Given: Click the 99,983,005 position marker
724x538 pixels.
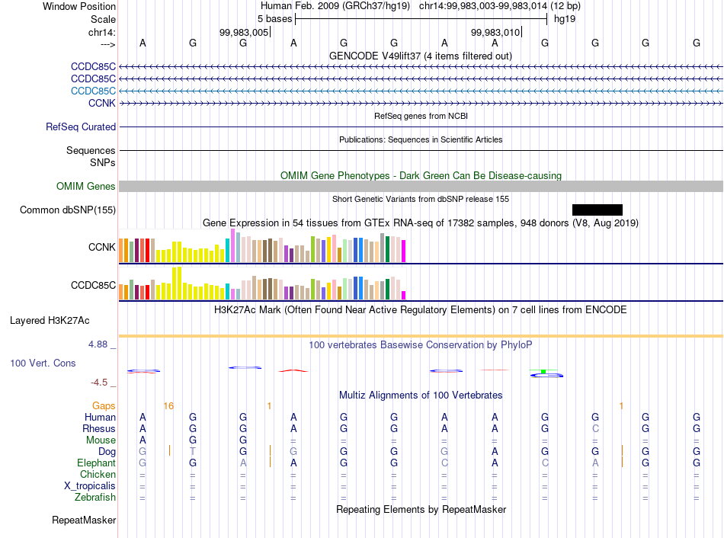Looking at the screenshot, I should click(244, 32).
